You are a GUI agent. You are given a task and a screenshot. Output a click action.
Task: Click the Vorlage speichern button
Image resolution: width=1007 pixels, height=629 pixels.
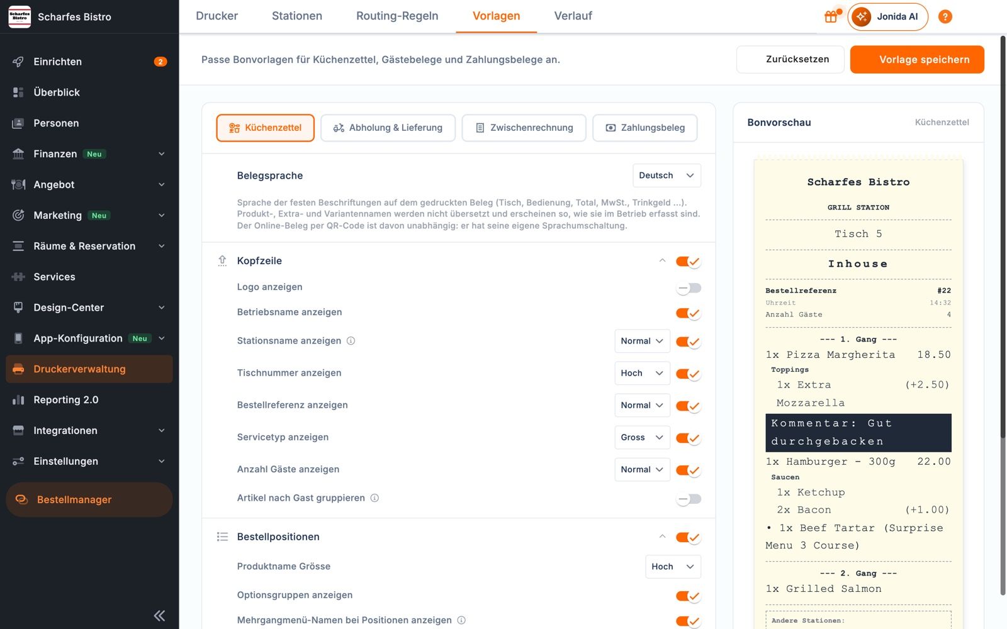point(917,60)
